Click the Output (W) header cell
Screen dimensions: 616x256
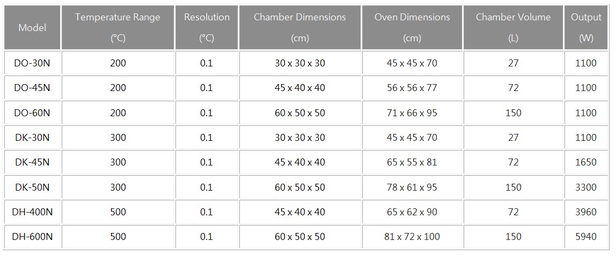586,27
